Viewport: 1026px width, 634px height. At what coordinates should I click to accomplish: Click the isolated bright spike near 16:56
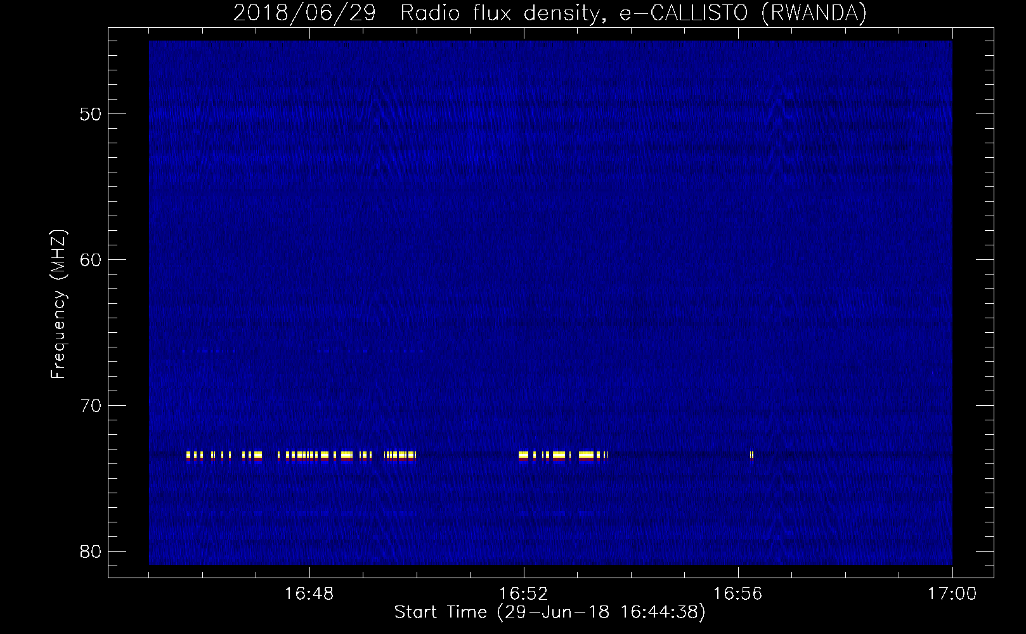[x=752, y=455]
